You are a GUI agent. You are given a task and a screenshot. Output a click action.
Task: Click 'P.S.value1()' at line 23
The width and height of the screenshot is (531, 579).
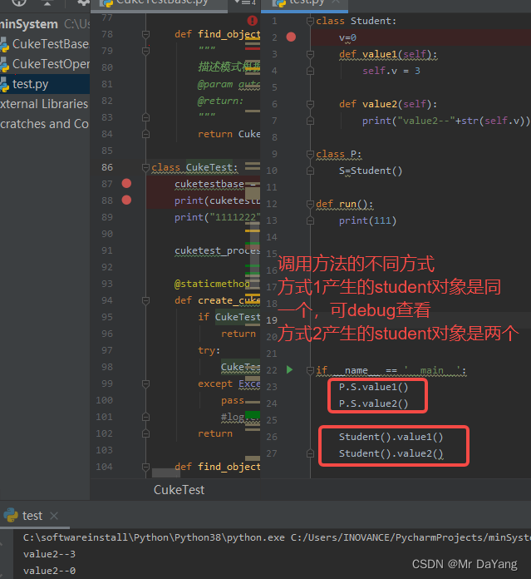373,387
